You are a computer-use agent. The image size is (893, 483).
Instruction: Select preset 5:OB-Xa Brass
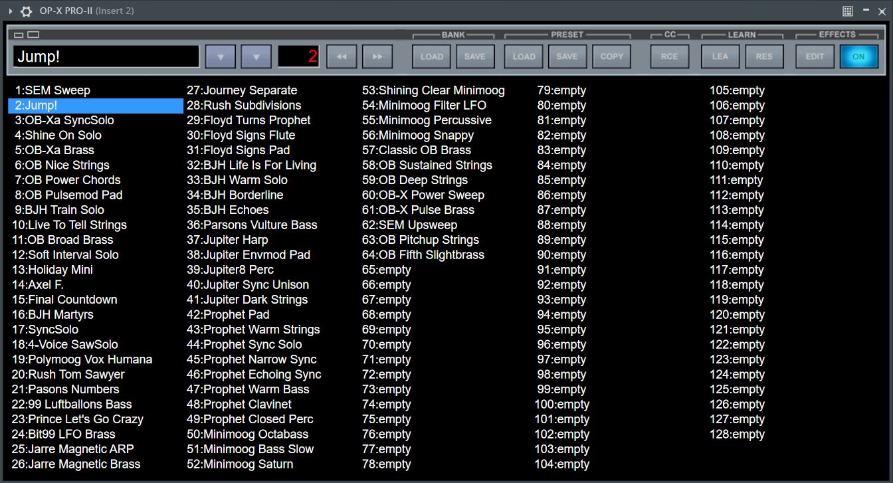(54, 150)
